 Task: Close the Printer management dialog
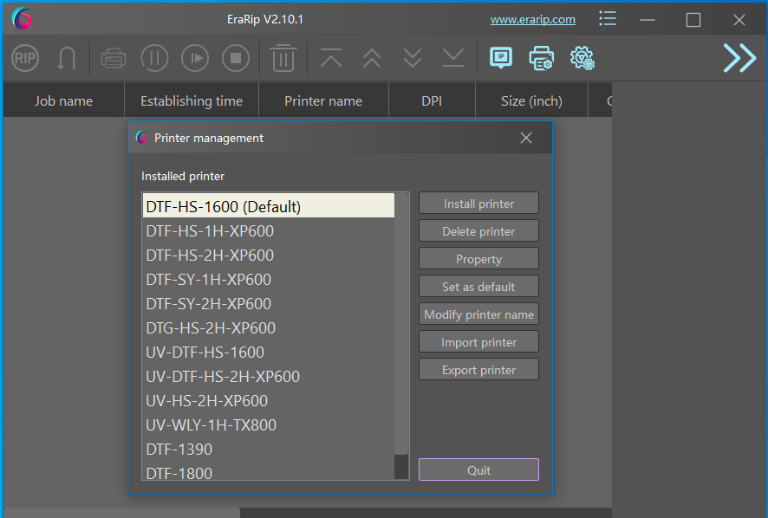click(x=526, y=138)
